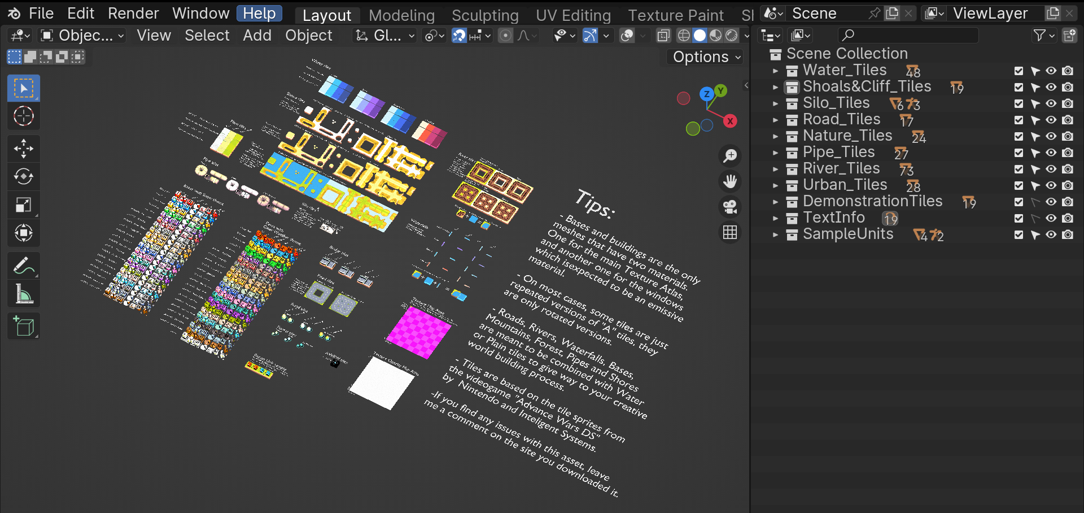Open the Options dropdown
Image resolution: width=1084 pixels, height=513 pixels.
[706, 57]
